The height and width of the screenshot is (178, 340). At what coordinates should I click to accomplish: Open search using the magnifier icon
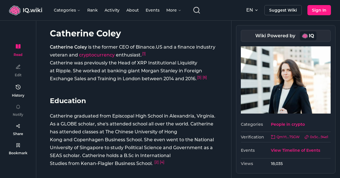196,10
